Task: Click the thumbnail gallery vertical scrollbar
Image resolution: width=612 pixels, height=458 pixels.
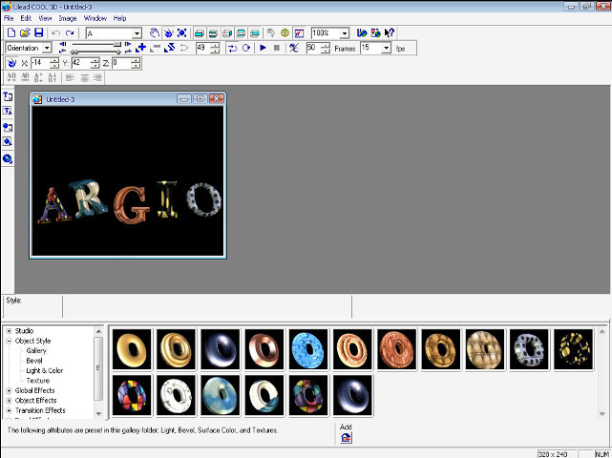Action: (x=601, y=373)
